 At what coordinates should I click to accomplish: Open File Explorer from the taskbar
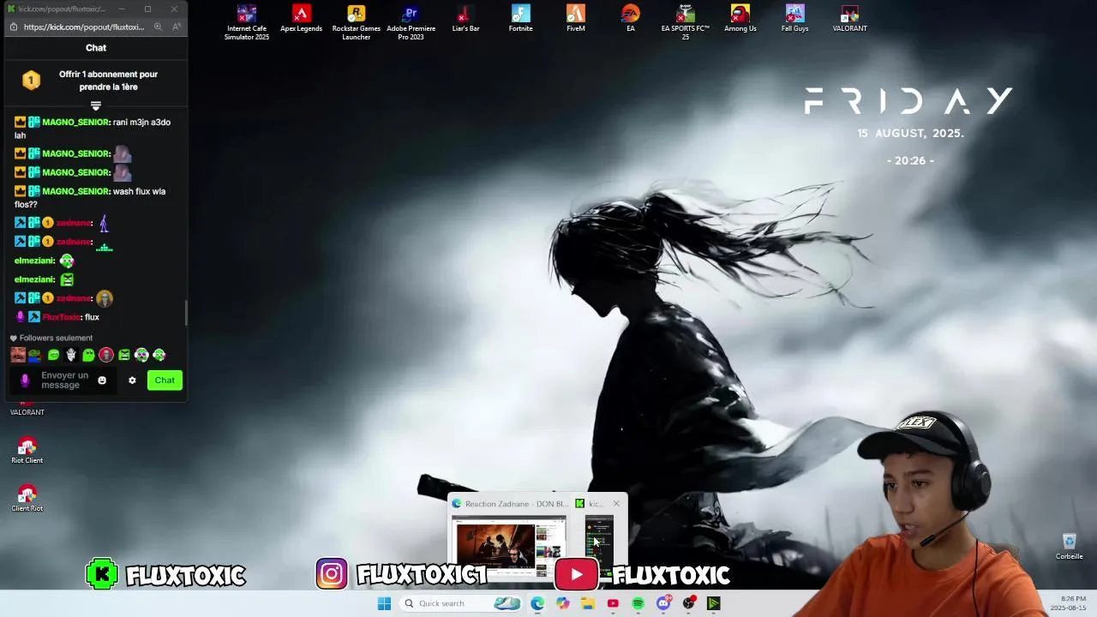(587, 603)
